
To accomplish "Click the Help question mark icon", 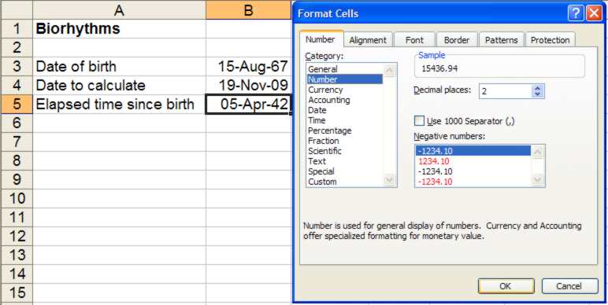I will [576, 13].
